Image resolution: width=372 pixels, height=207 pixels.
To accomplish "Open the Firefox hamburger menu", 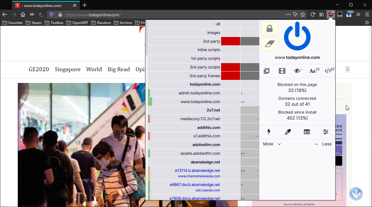I will (367, 14).
